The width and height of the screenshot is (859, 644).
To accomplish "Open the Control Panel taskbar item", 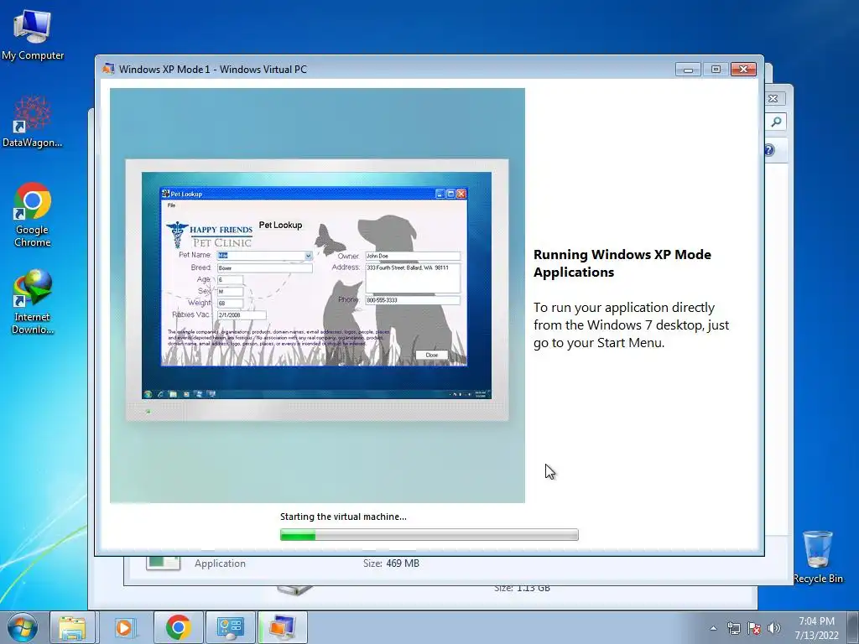I will pos(230,627).
